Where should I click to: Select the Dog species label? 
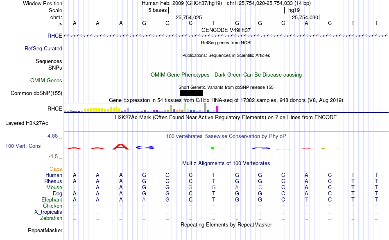coord(57,193)
